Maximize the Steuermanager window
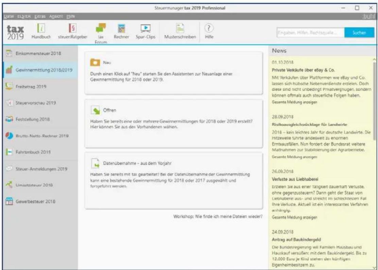 tap(357, 8)
